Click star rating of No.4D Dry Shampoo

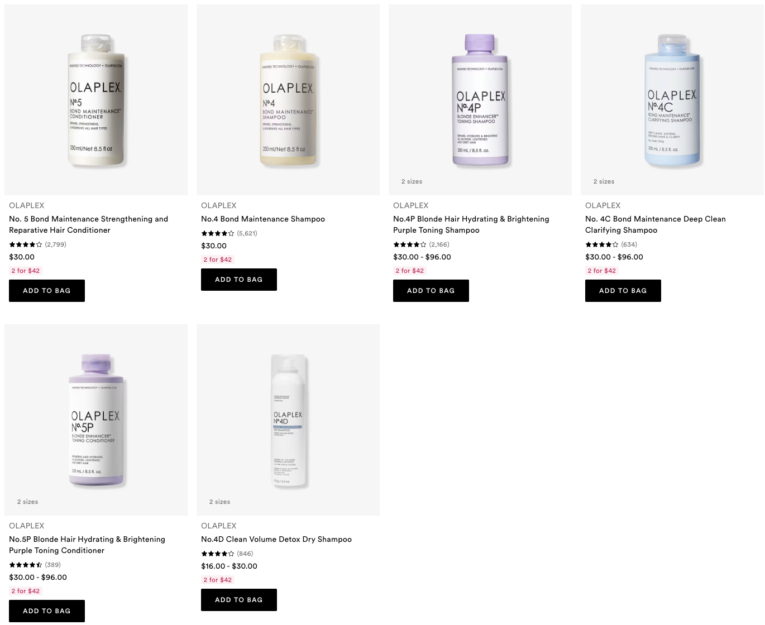[x=217, y=554]
